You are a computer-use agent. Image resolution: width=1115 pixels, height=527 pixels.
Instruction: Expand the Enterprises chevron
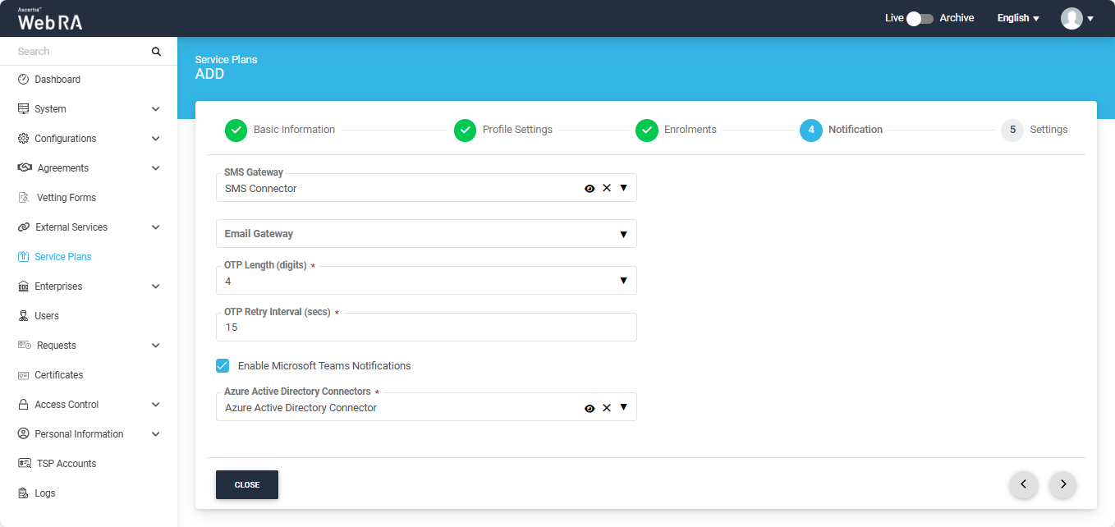point(156,286)
